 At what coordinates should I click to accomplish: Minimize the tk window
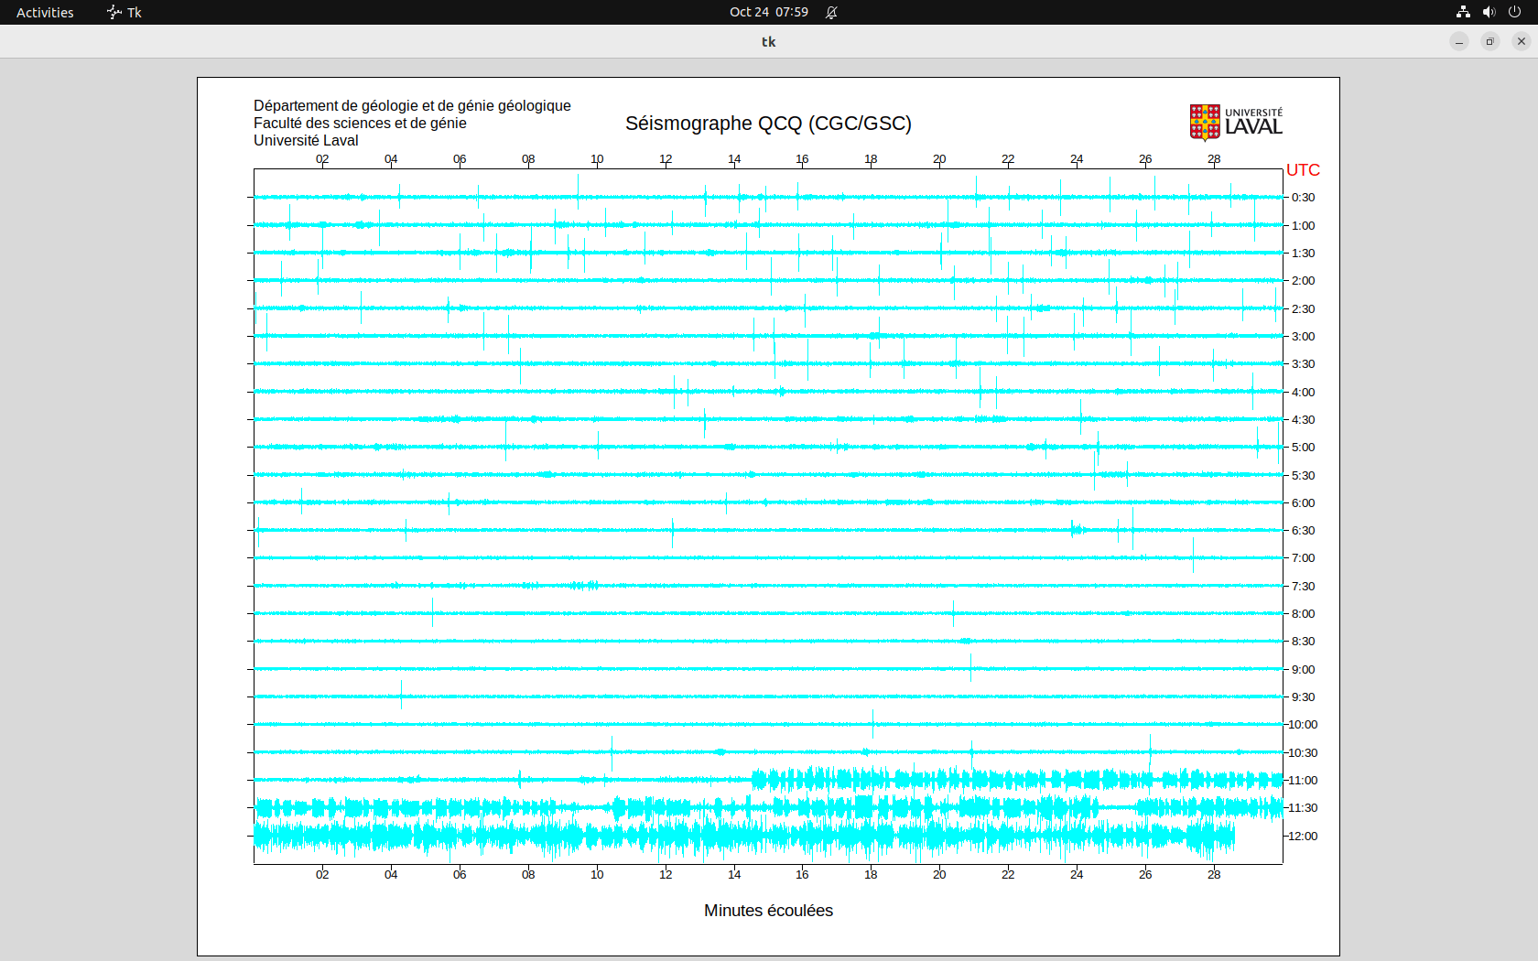1459,41
